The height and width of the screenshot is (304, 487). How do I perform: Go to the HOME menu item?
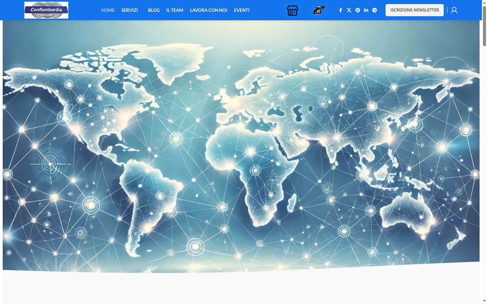point(108,10)
